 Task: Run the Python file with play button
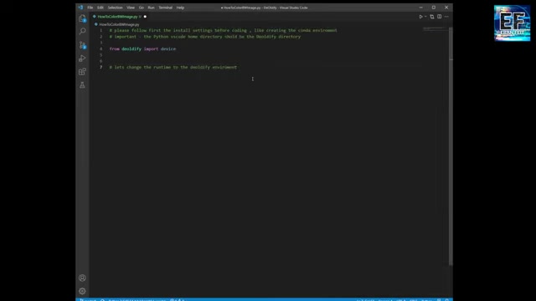(420, 17)
